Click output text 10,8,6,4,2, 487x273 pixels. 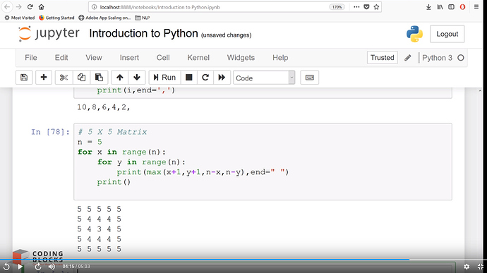click(104, 107)
